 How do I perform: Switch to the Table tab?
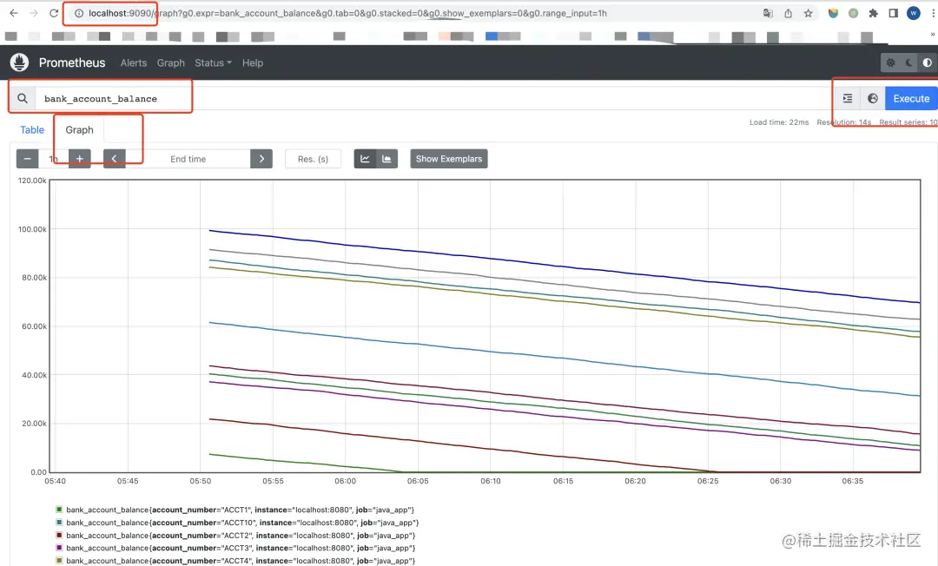32,129
